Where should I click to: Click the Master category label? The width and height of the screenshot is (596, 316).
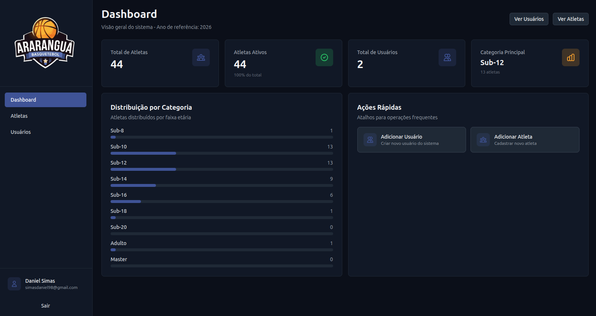119,259
